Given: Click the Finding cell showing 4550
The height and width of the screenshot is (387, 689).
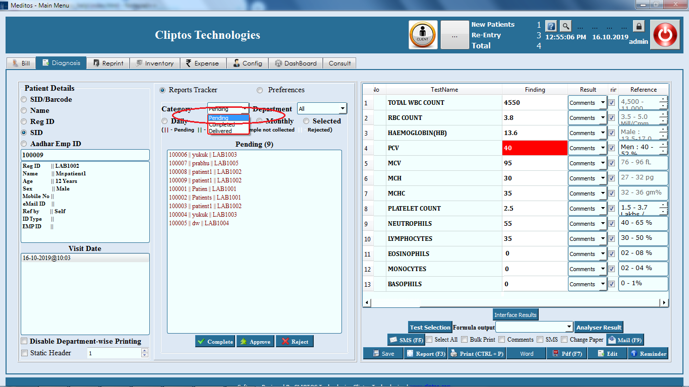Looking at the screenshot, I should coord(535,103).
